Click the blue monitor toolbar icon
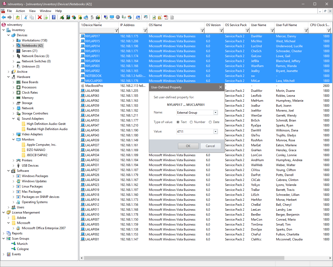The width and height of the screenshot is (333, 267). coord(112,17)
